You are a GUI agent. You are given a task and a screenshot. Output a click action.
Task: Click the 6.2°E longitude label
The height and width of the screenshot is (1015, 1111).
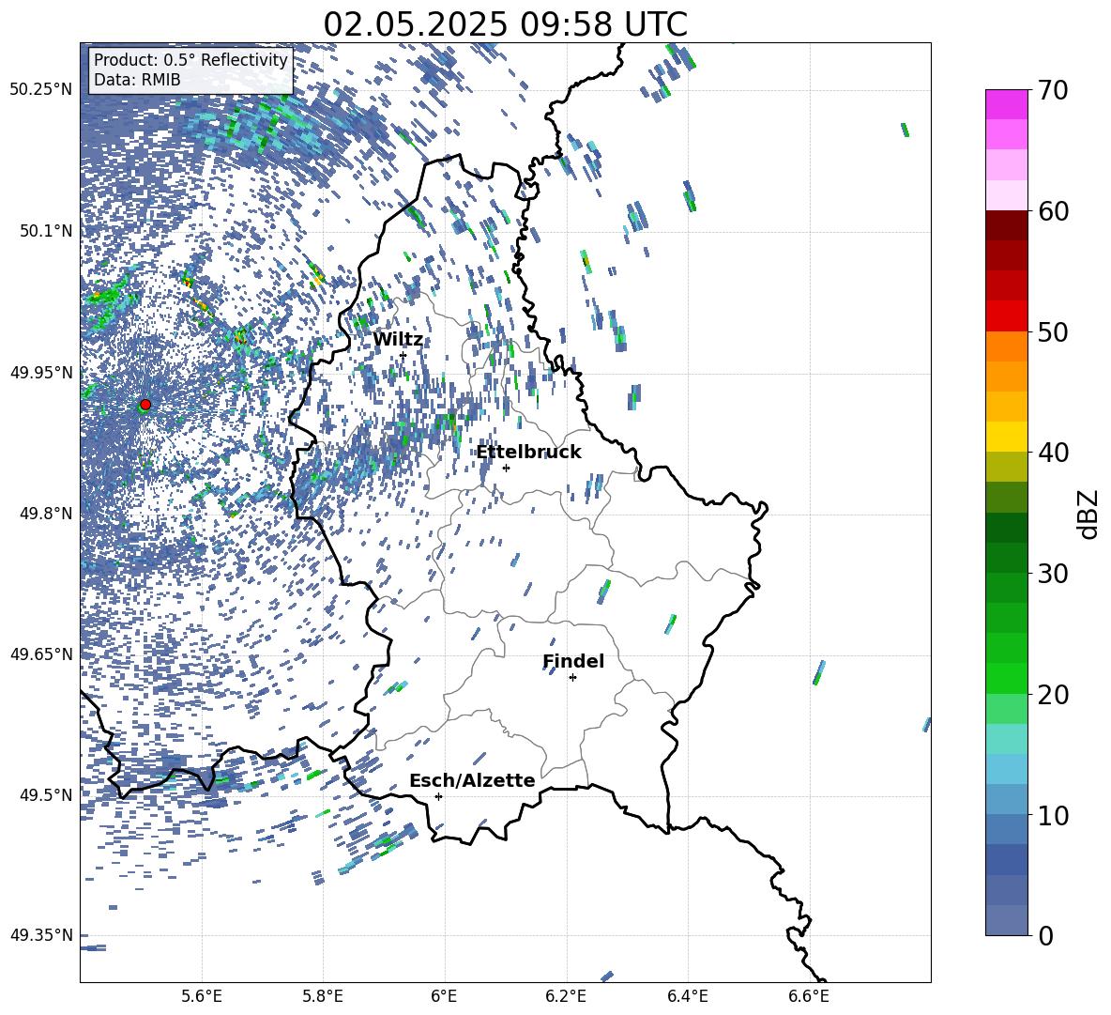566,996
